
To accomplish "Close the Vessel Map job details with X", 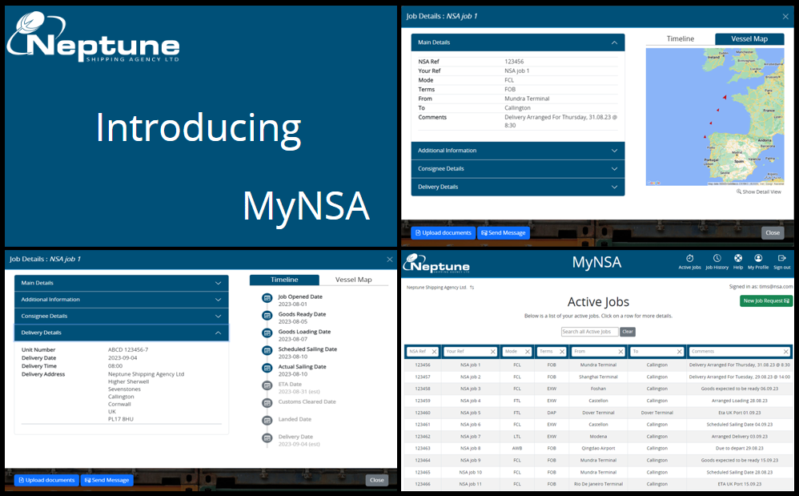I will tap(785, 17).
